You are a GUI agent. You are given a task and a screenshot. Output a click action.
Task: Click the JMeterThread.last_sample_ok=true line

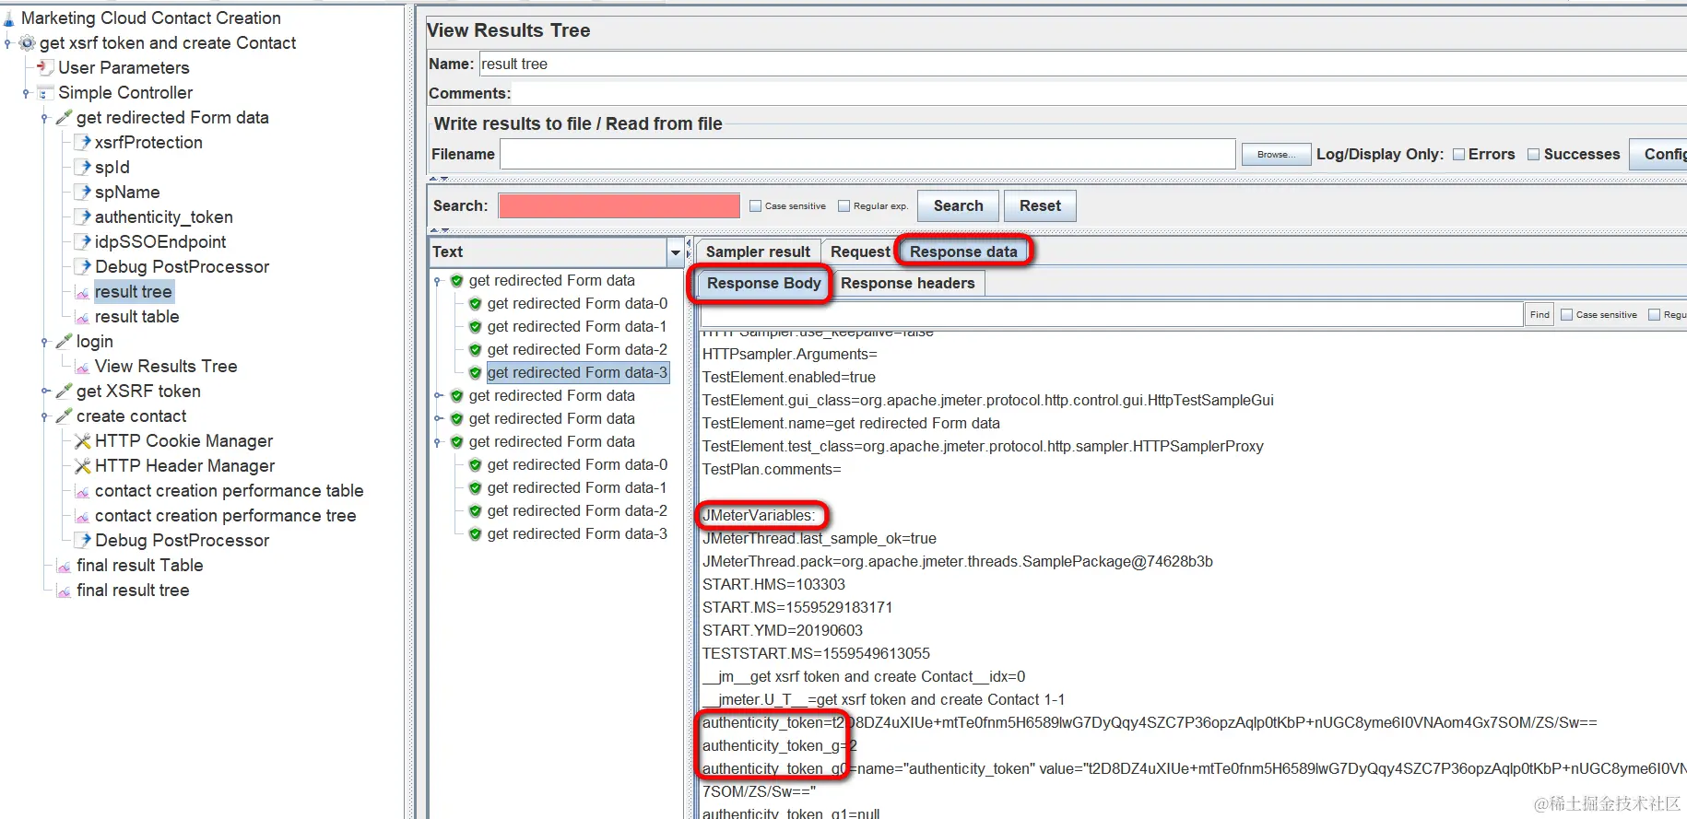click(x=820, y=539)
